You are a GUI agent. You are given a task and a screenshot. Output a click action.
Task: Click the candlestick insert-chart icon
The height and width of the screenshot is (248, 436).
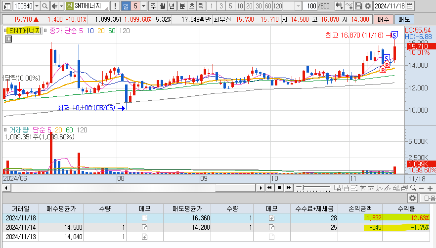pos(339,6)
